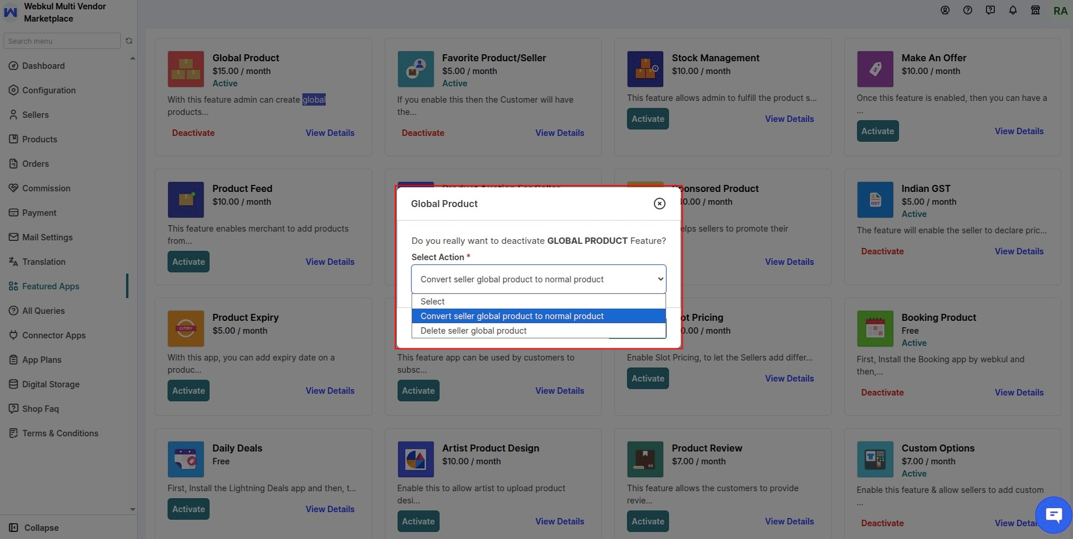Screen dimensions: 1073x539
Task: Activate the Make An Offer feature
Action: [877, 131]
